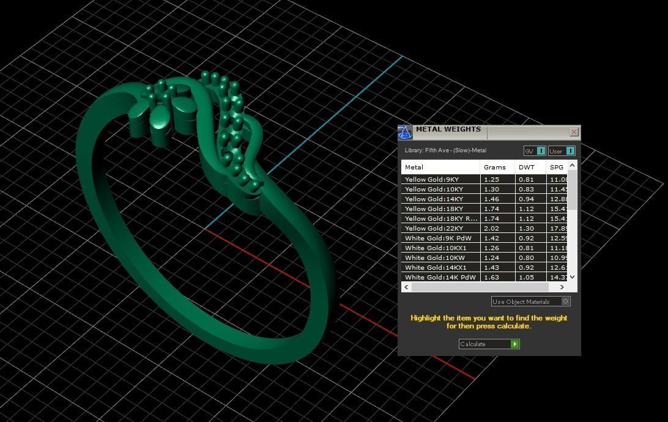Image resolution: width=668 pixels, height=422 pixels.
Task: Toggle the User library switch
Action: 562,151
